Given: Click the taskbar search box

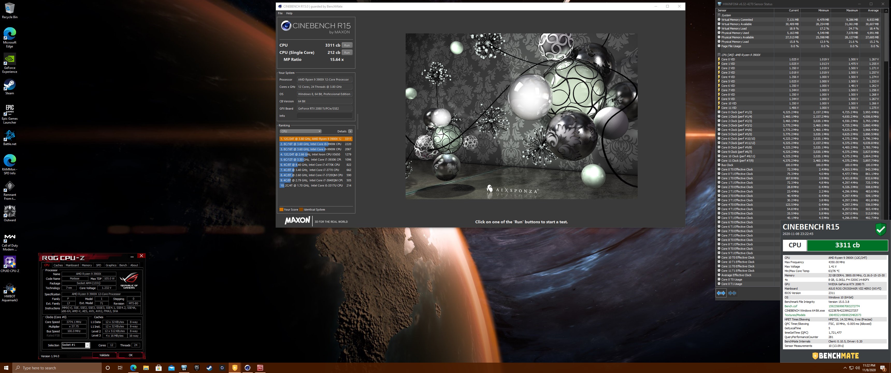Looking at the screenshot, I should 58,368.
